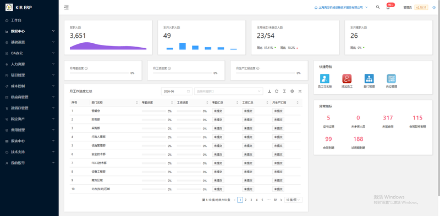Click the 月工资进度 progress bar
This screenshot has width=440, height=216.
coord(182,73)
